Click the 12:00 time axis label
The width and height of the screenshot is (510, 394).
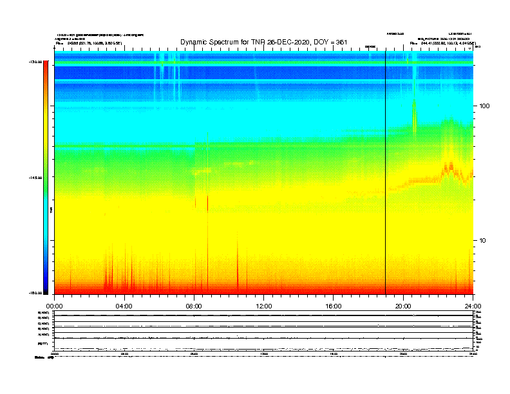click(x=264, y=306)
